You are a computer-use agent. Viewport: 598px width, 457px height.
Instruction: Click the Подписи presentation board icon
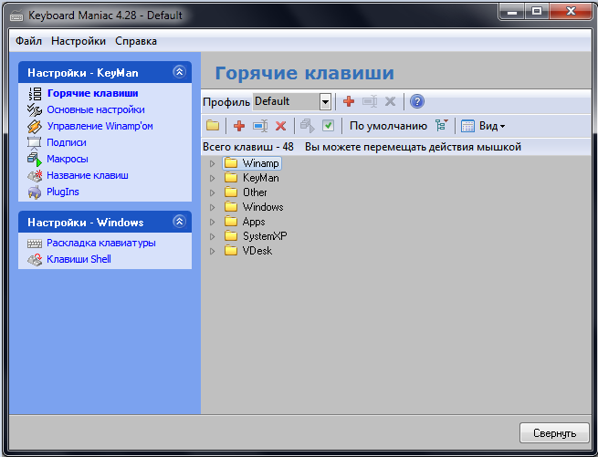(x=35, y=142)
